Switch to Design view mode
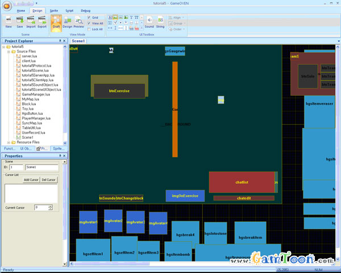Image resolution: width=341 pixels, height=273 pixels. point(67,22)
